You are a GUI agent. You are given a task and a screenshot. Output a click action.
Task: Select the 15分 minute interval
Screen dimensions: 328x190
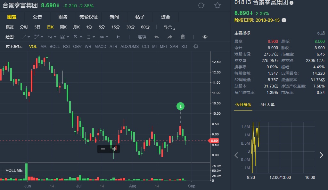click(115, 27)
